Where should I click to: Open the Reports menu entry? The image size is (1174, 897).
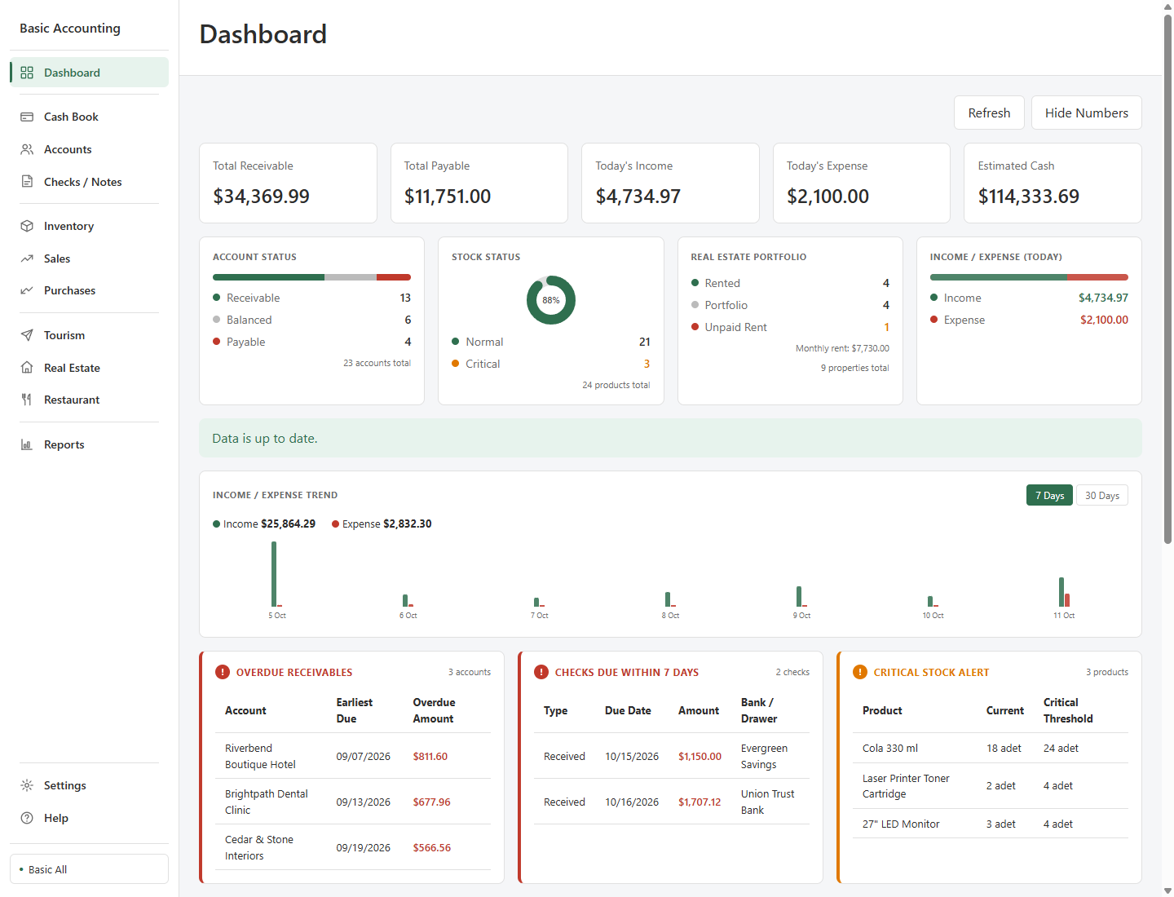tap(89, 444)
